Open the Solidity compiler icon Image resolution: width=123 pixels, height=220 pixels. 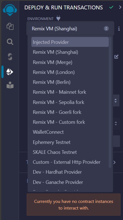[x=10, y=57]
